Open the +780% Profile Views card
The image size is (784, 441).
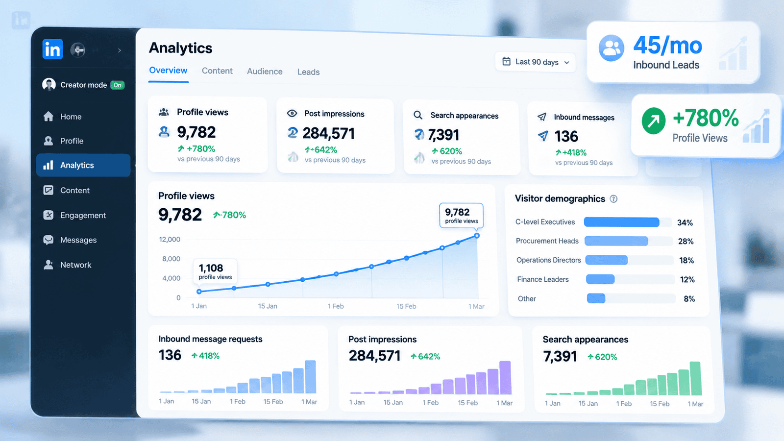point(706,125)
